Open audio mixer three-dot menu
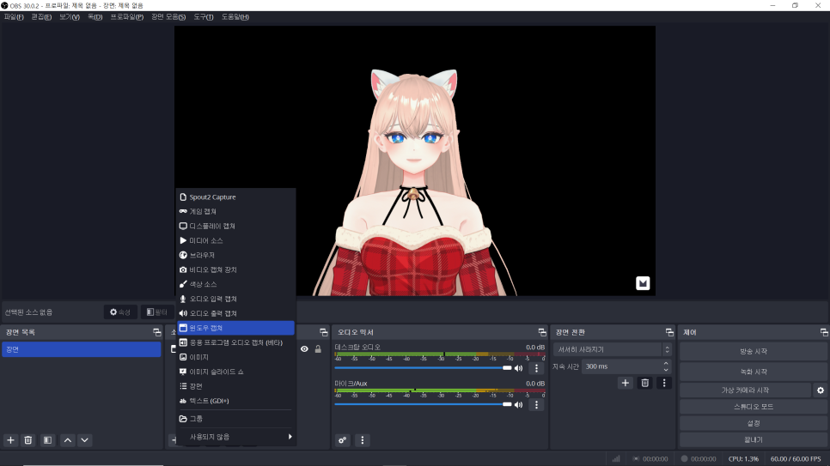The height and width of the screenshot is (466, 830). click(362, 440)
